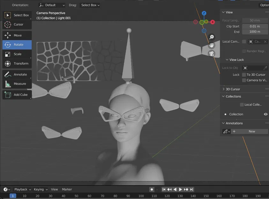The height and width of the screenshot is (199, 269).
Task: Hide Collection using the eye icon
Action: coord(265,114)
